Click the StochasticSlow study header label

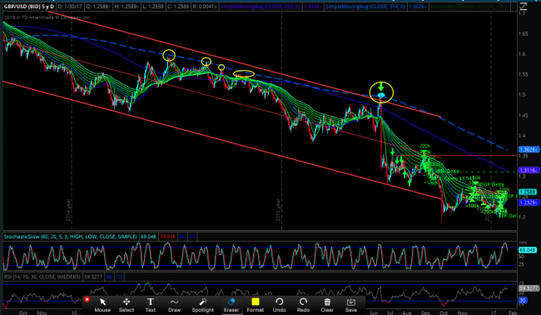[71, 237]
